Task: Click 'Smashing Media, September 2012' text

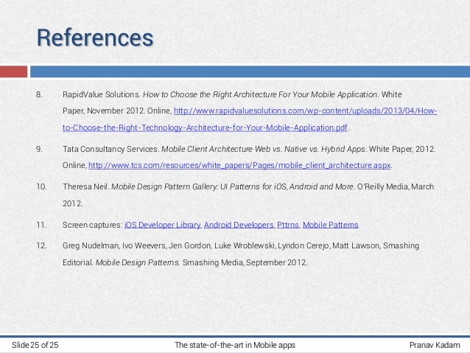Action: (245, 262)
